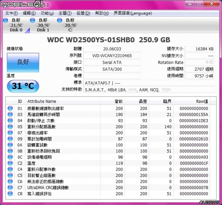Click the supported features field
The height and width of the screenshot is (205, 222).
(149, 90)
